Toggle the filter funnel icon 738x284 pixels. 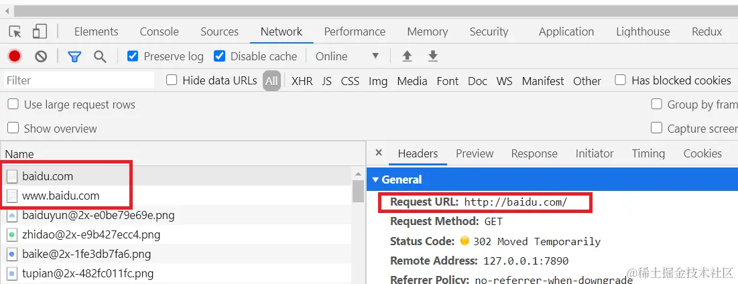[74, 56]
